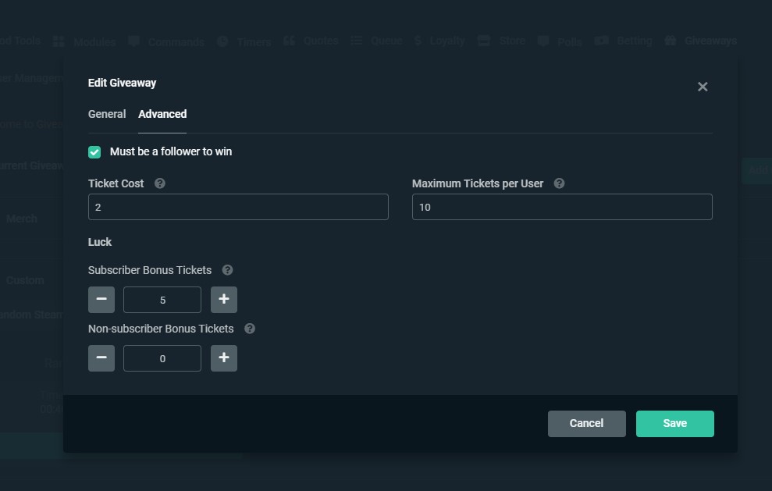Screen dimensions: 772x491
Task: Increase Subscriber Bonus Tickets with plus button
Action: [x=224, y=300]
